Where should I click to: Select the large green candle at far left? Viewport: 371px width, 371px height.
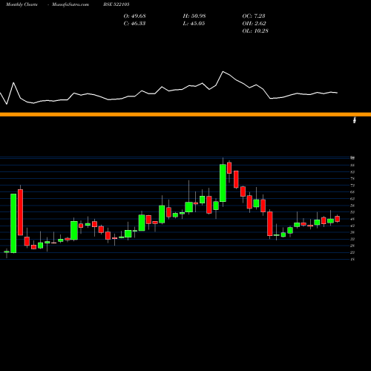[13, 223]
